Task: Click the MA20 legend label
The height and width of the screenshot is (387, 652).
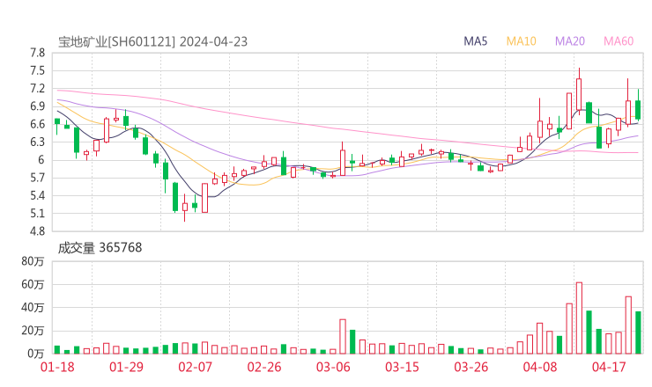Action: click(x=570, y=41)
